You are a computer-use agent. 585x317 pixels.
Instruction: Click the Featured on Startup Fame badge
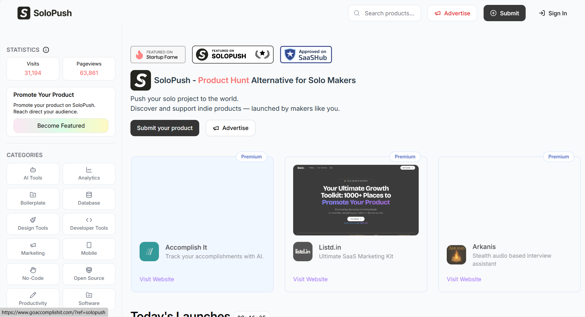(x=158, y=54)
